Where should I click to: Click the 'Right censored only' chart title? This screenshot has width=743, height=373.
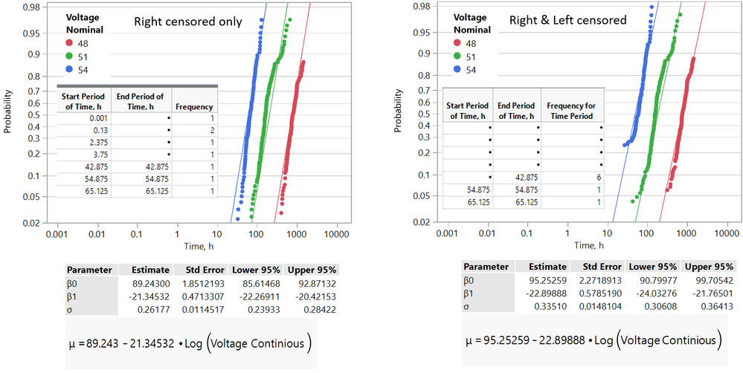[x=189, y=22]
